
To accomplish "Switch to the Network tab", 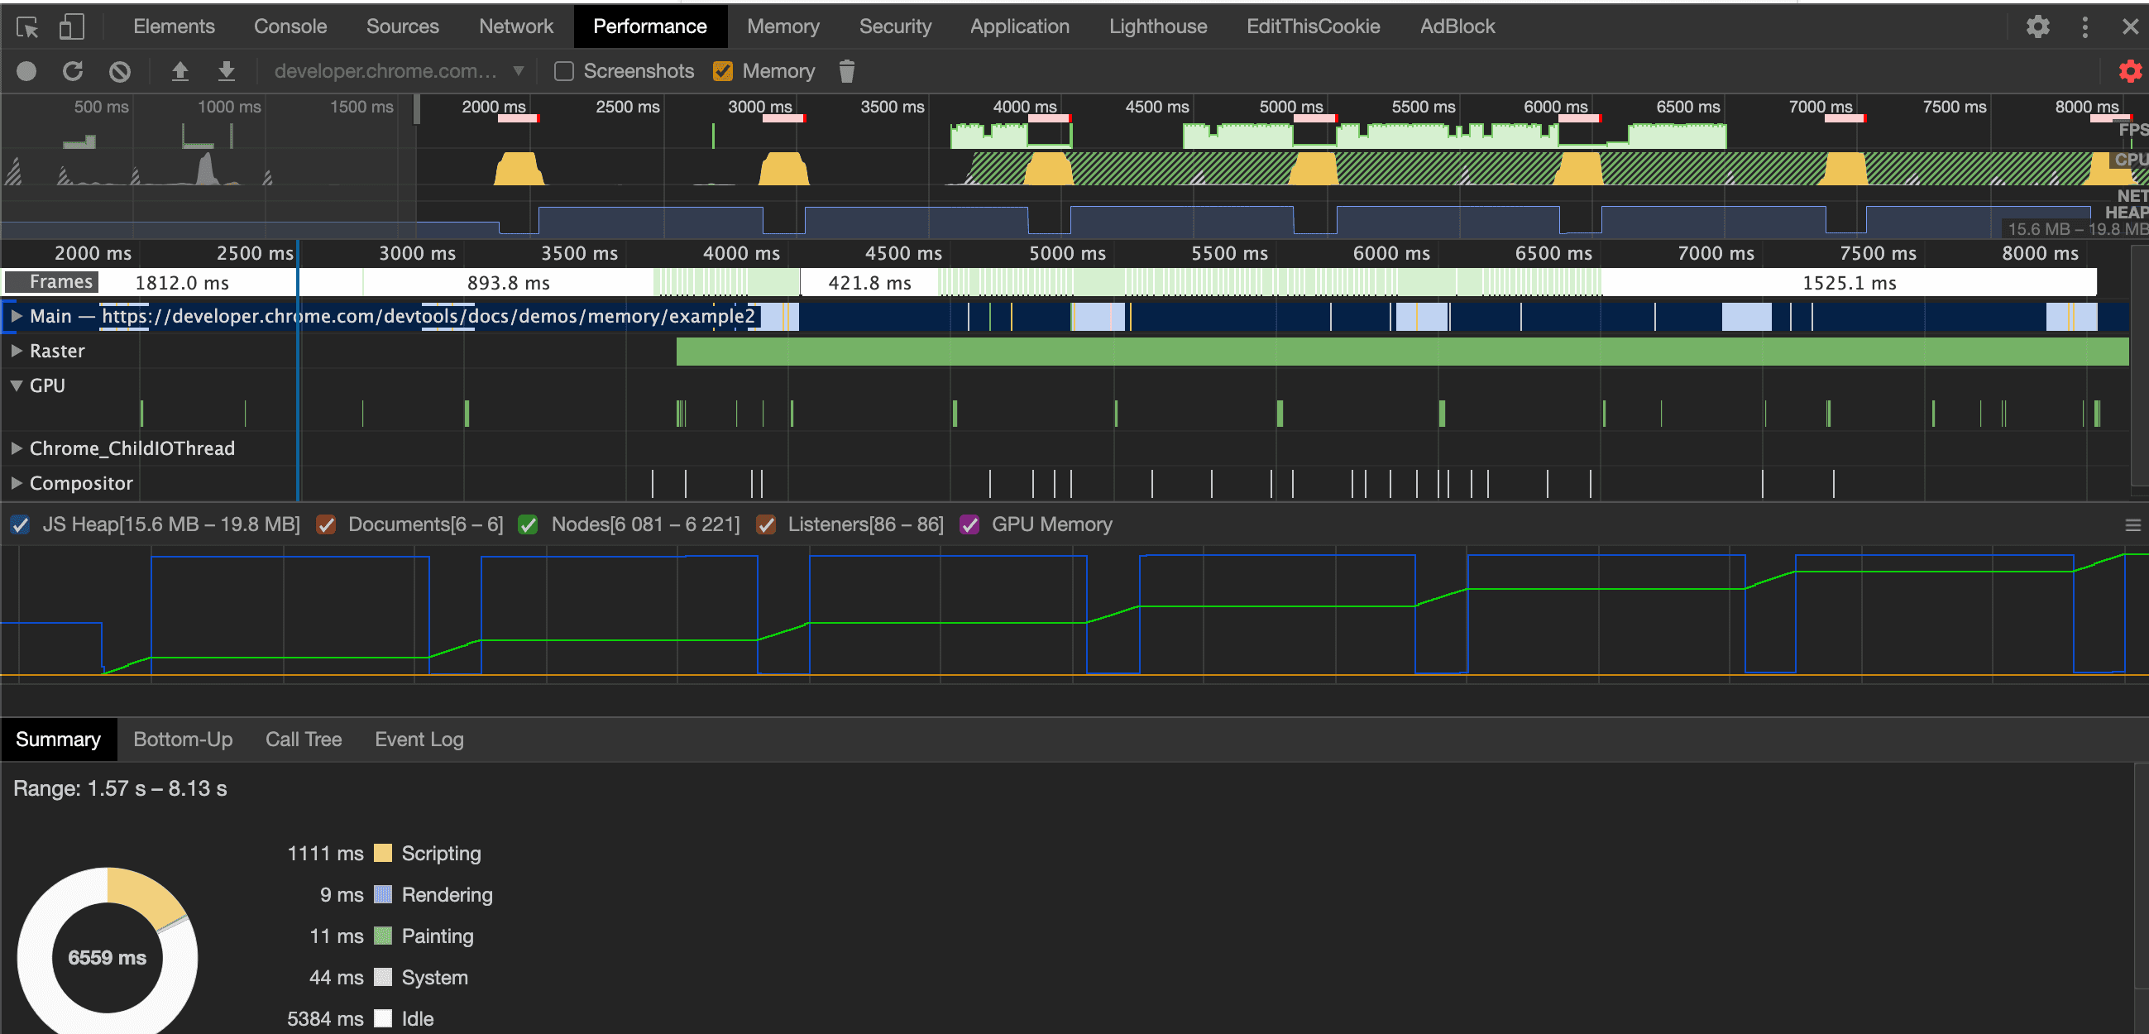I will [x=515, y=26].
